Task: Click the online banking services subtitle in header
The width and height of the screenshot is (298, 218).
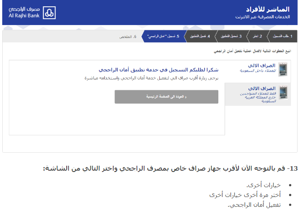Action: pyautogui.click(x=263, y=17)
